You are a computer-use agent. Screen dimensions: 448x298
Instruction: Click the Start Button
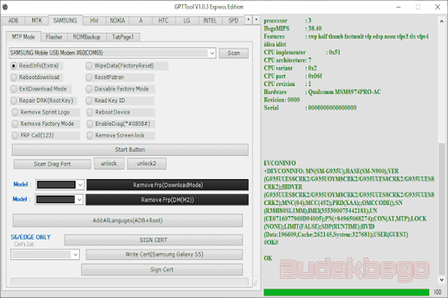[x=130, y=150]
